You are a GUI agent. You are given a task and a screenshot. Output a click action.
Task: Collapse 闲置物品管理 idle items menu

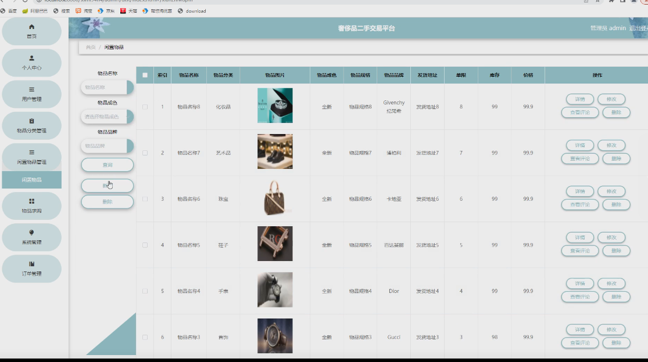(32, 157)
